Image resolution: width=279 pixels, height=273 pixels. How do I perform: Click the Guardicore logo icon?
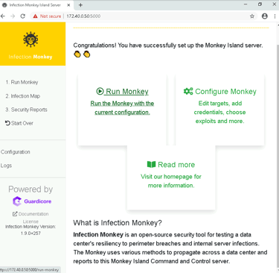tap(17, 201)
